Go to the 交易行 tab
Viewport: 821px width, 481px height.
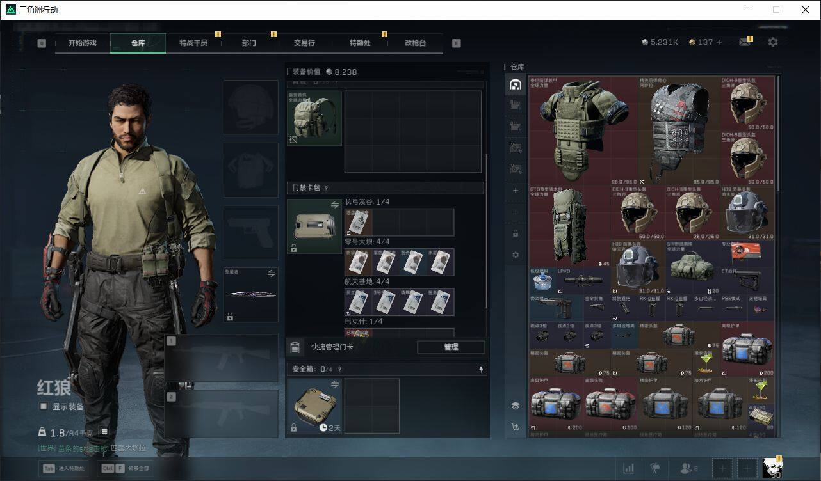304,43
